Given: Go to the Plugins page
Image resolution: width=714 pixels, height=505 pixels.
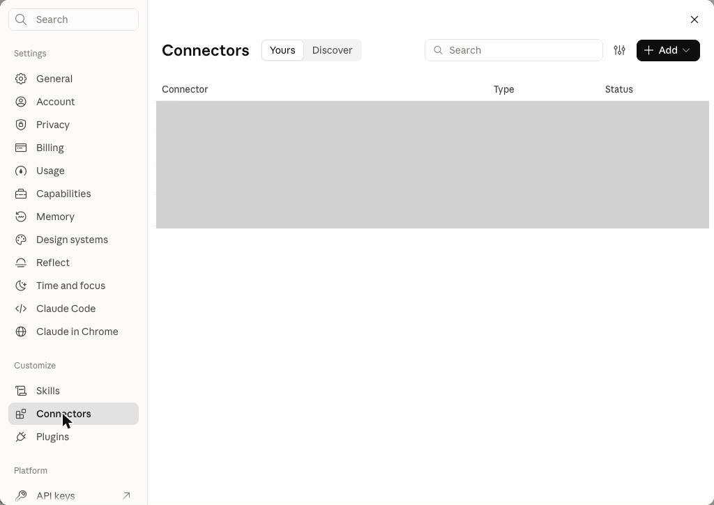Looking at the screenshot, I should coord(73,437).
